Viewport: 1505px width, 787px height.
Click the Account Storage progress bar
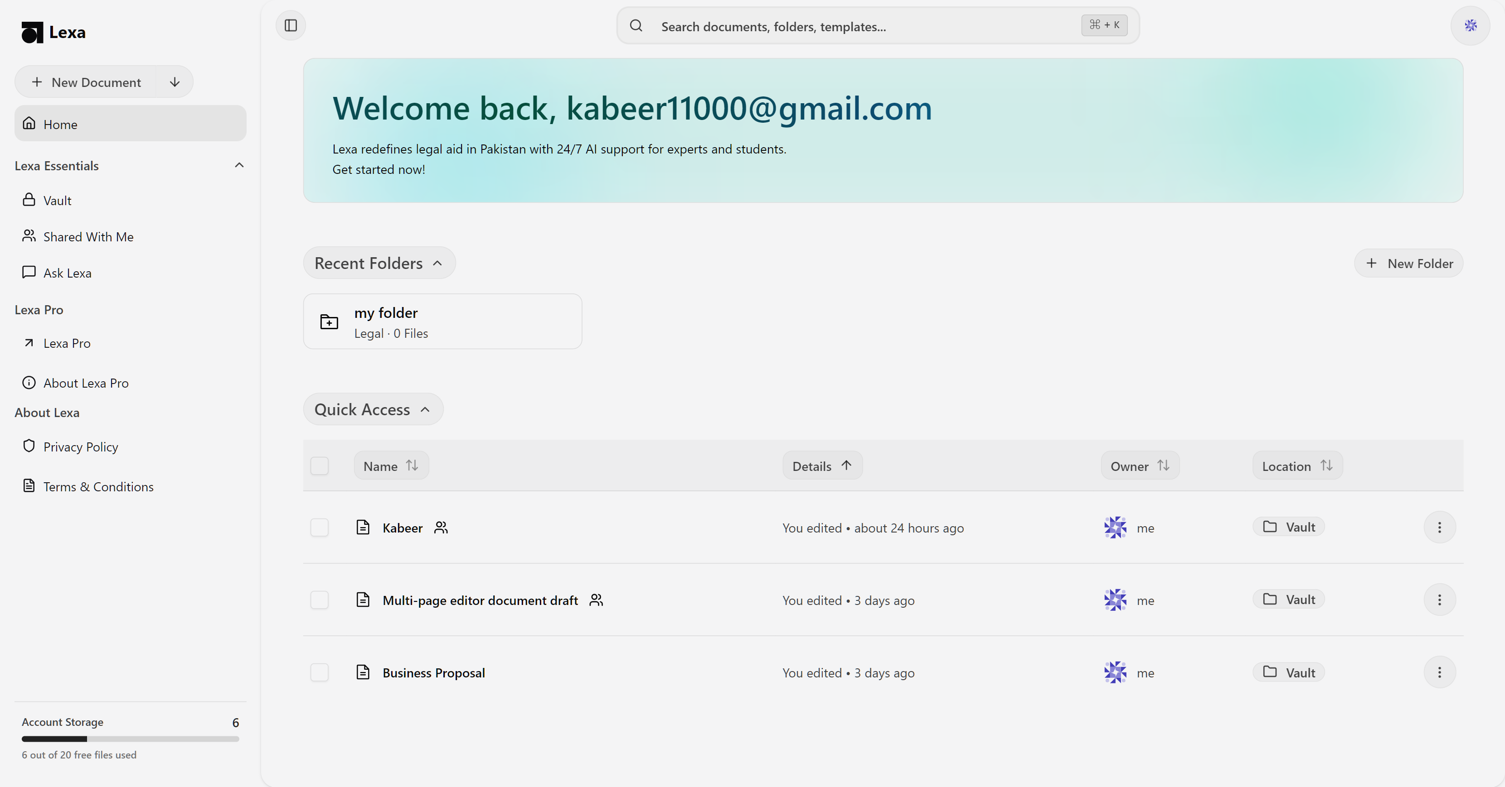(130, 739)
